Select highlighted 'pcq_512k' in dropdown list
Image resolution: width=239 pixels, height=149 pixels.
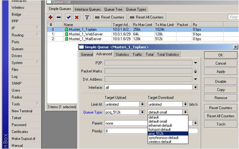pyautogui.click(x=168, y=134)
